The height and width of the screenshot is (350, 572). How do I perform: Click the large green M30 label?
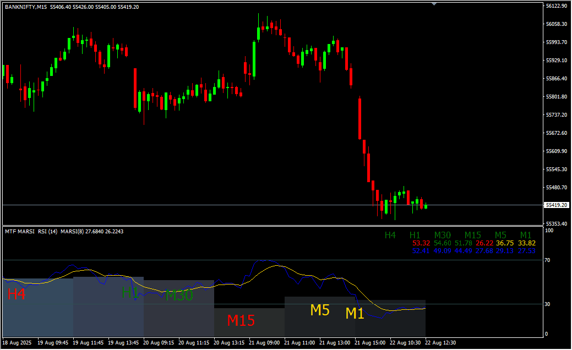(x=179, y=296)
